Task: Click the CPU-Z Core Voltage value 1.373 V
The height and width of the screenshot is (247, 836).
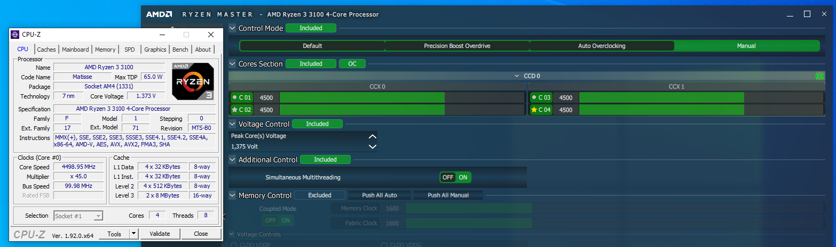Action: point(146,96)
